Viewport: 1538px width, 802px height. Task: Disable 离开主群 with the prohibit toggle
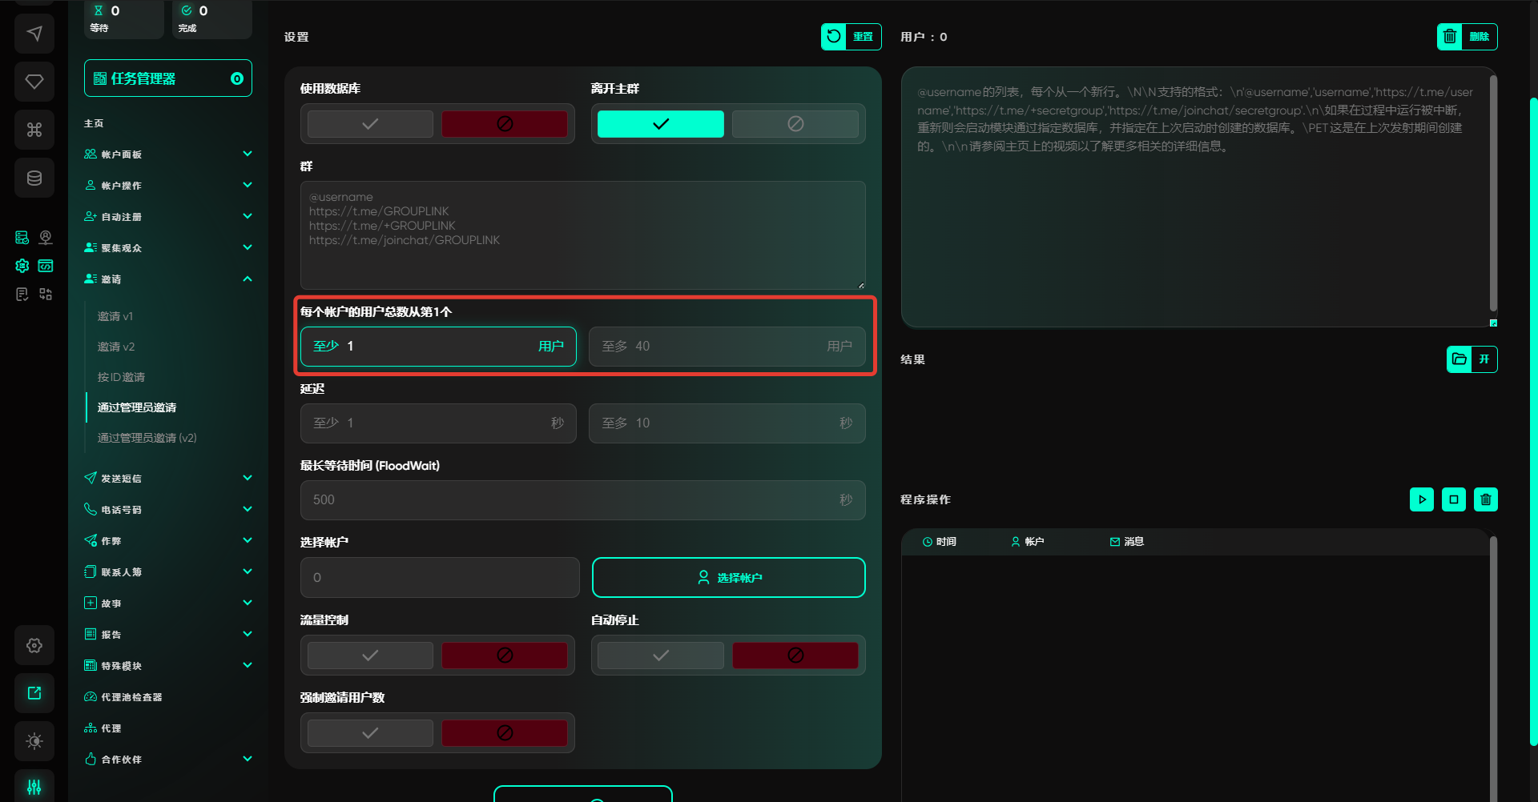[795, 124]
